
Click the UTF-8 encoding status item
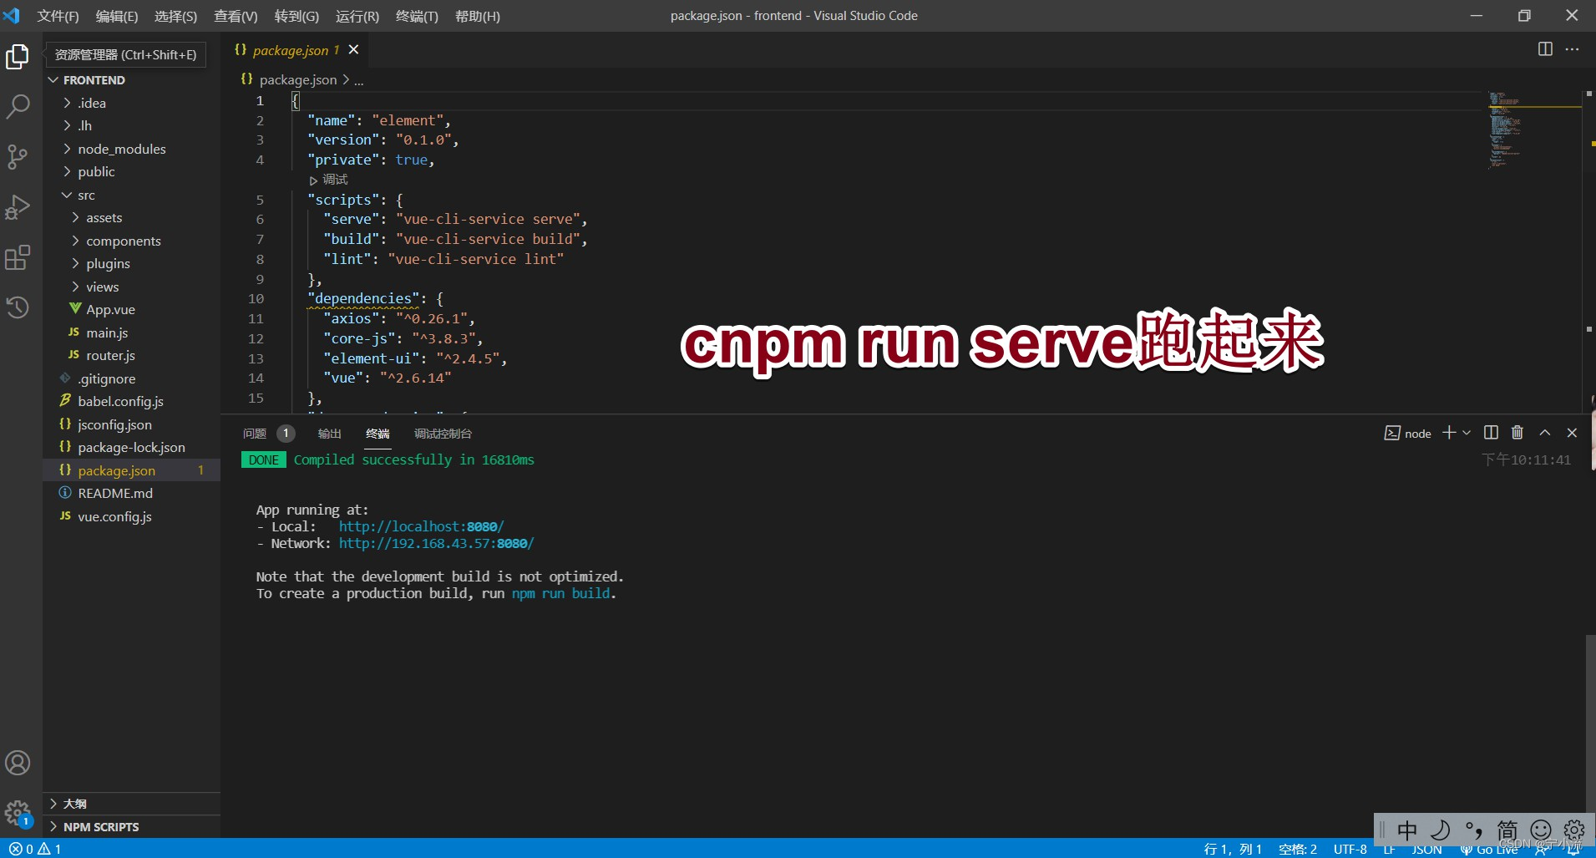coord(1350,849)
